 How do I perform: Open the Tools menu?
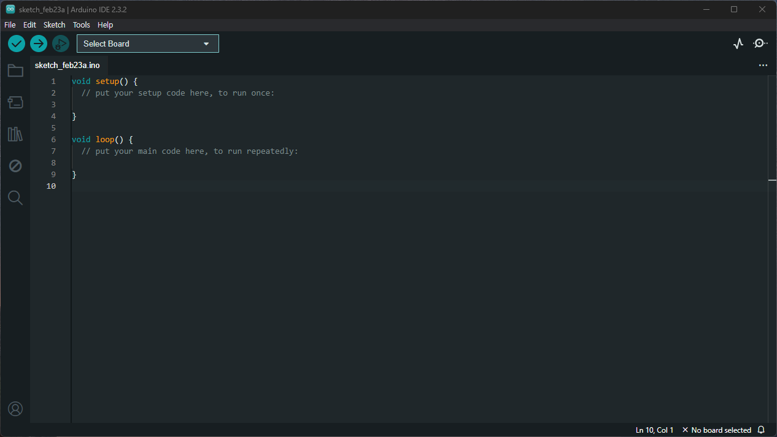(81, 25)
